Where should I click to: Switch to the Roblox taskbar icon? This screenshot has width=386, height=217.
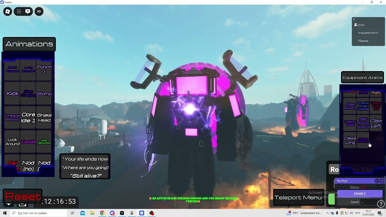(x=142, y=213)
